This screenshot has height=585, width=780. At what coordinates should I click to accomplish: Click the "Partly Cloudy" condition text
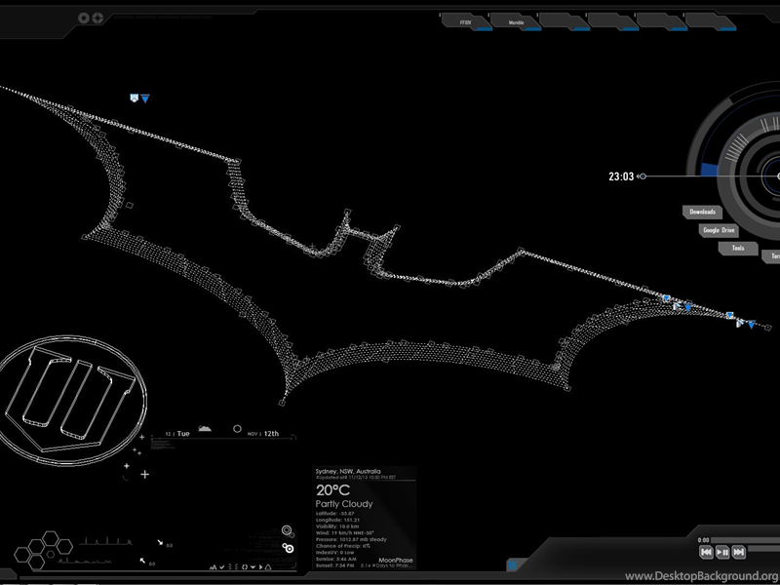coord(344,504)
